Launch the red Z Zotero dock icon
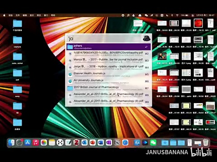The image size is (217, 162). click(x=76, y=143)
